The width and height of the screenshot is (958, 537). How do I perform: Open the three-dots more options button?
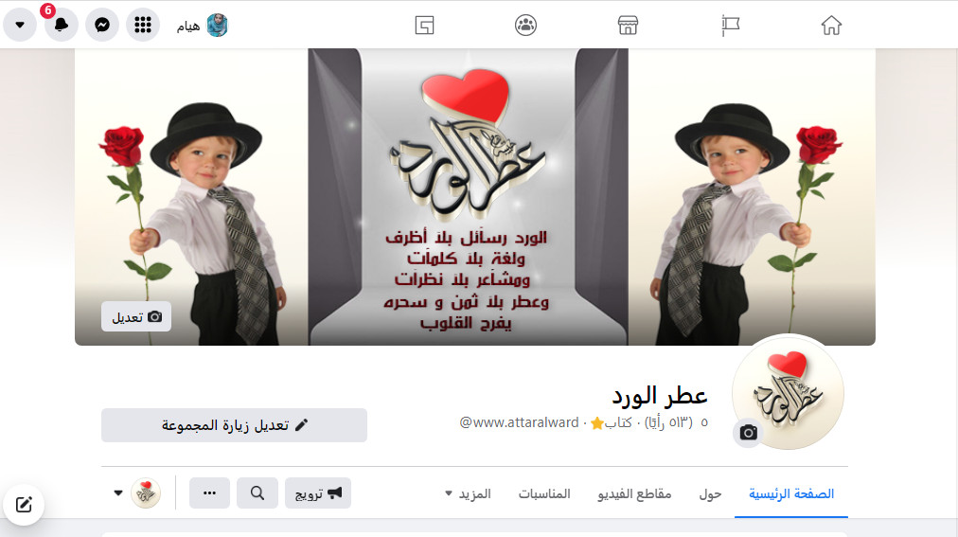(209, 493)
